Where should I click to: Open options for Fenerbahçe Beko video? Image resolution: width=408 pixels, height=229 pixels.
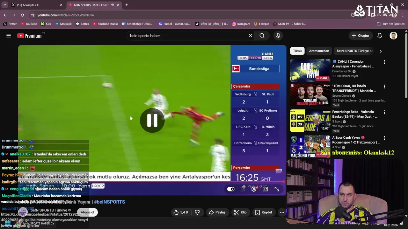[x=384, y=112]
